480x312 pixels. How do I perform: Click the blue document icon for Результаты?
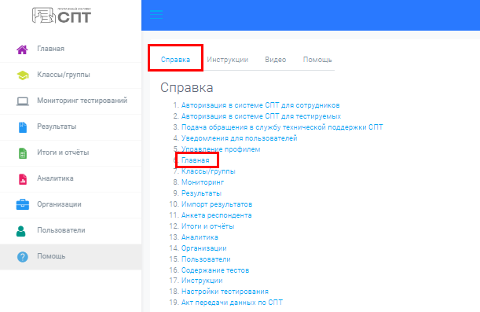click(x=23, y=127)
